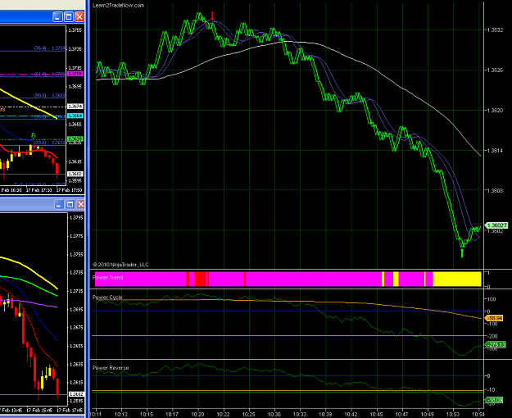Click the 100 level on Power Cycle axis
This screenshot has height=418, width=512.
(x=492, y=299)
